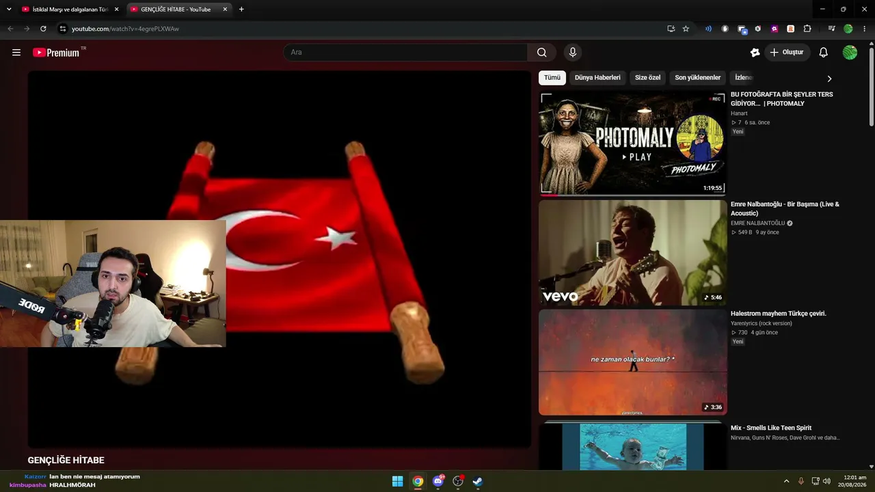Click the sparkle icon beside Oluştur
This screenshot has width=875, height=492.
pos(755,53)
